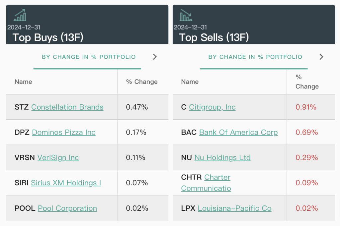Screen dimensions: 340x226
Task: Click the Name column header in Top Buys
Action: [x=23, y=82]
